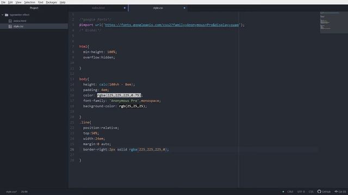Open index.html from the project tree

click(x=20, y=21)
